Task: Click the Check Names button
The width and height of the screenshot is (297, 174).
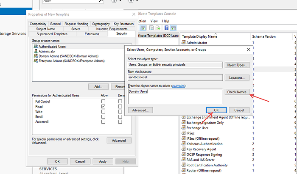Action: point(237,92)
